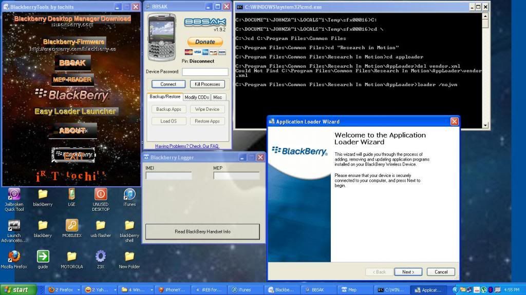Click the Donate button in BBSAK
526x295 pixels.
point(205,42)
